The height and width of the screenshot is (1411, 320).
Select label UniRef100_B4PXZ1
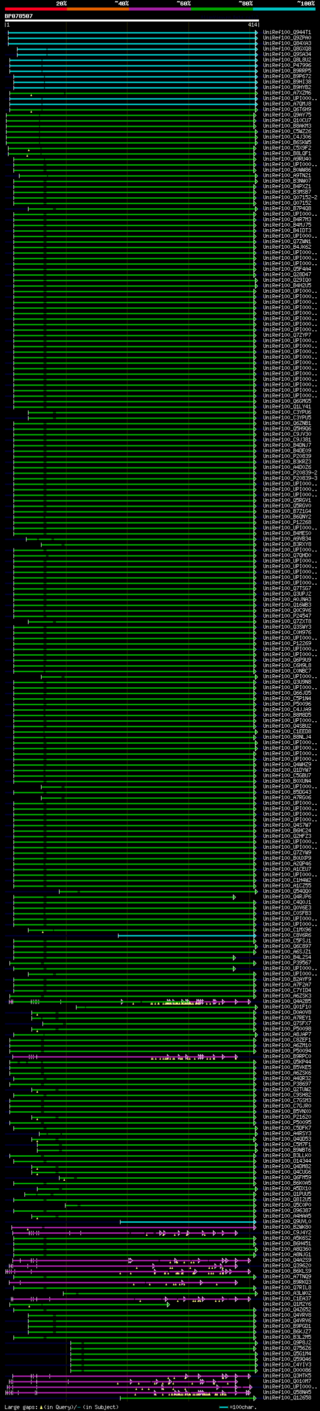[x=286, y=186]
